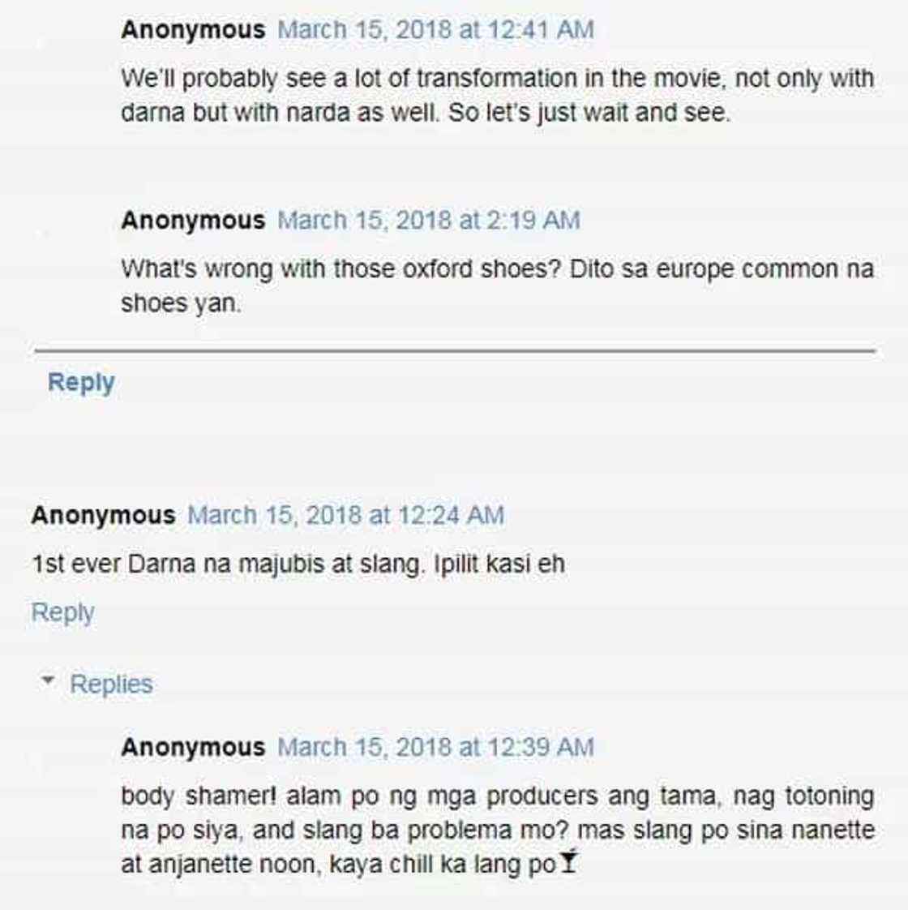The image size is (908, 910).
Task: Reply to the 'majubis at slang' comment
Action: click(x=62, y=612)
